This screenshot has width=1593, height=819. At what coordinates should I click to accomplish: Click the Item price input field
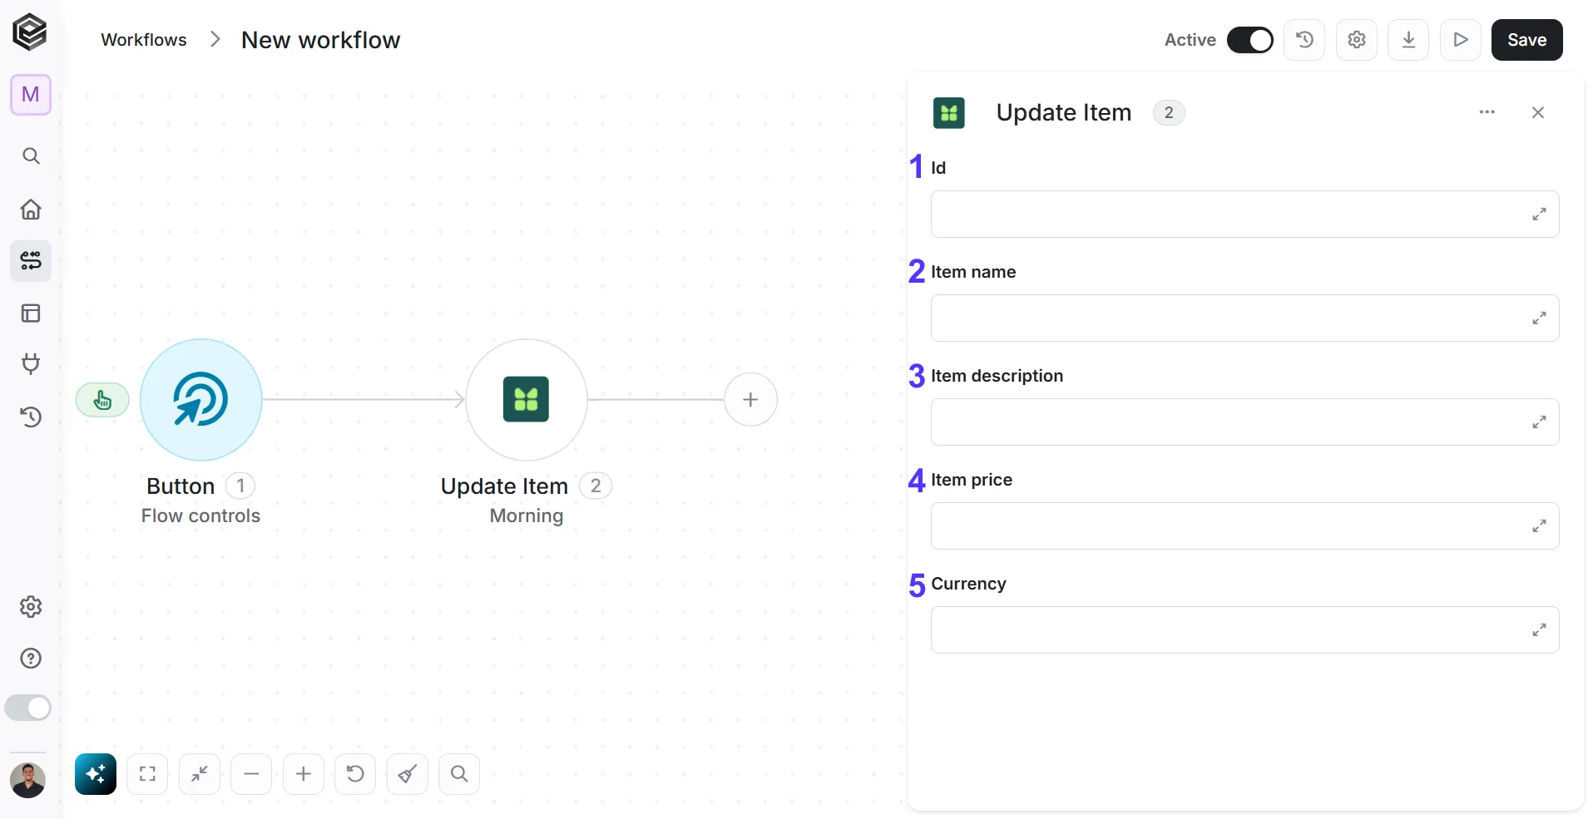point(1244,525)
